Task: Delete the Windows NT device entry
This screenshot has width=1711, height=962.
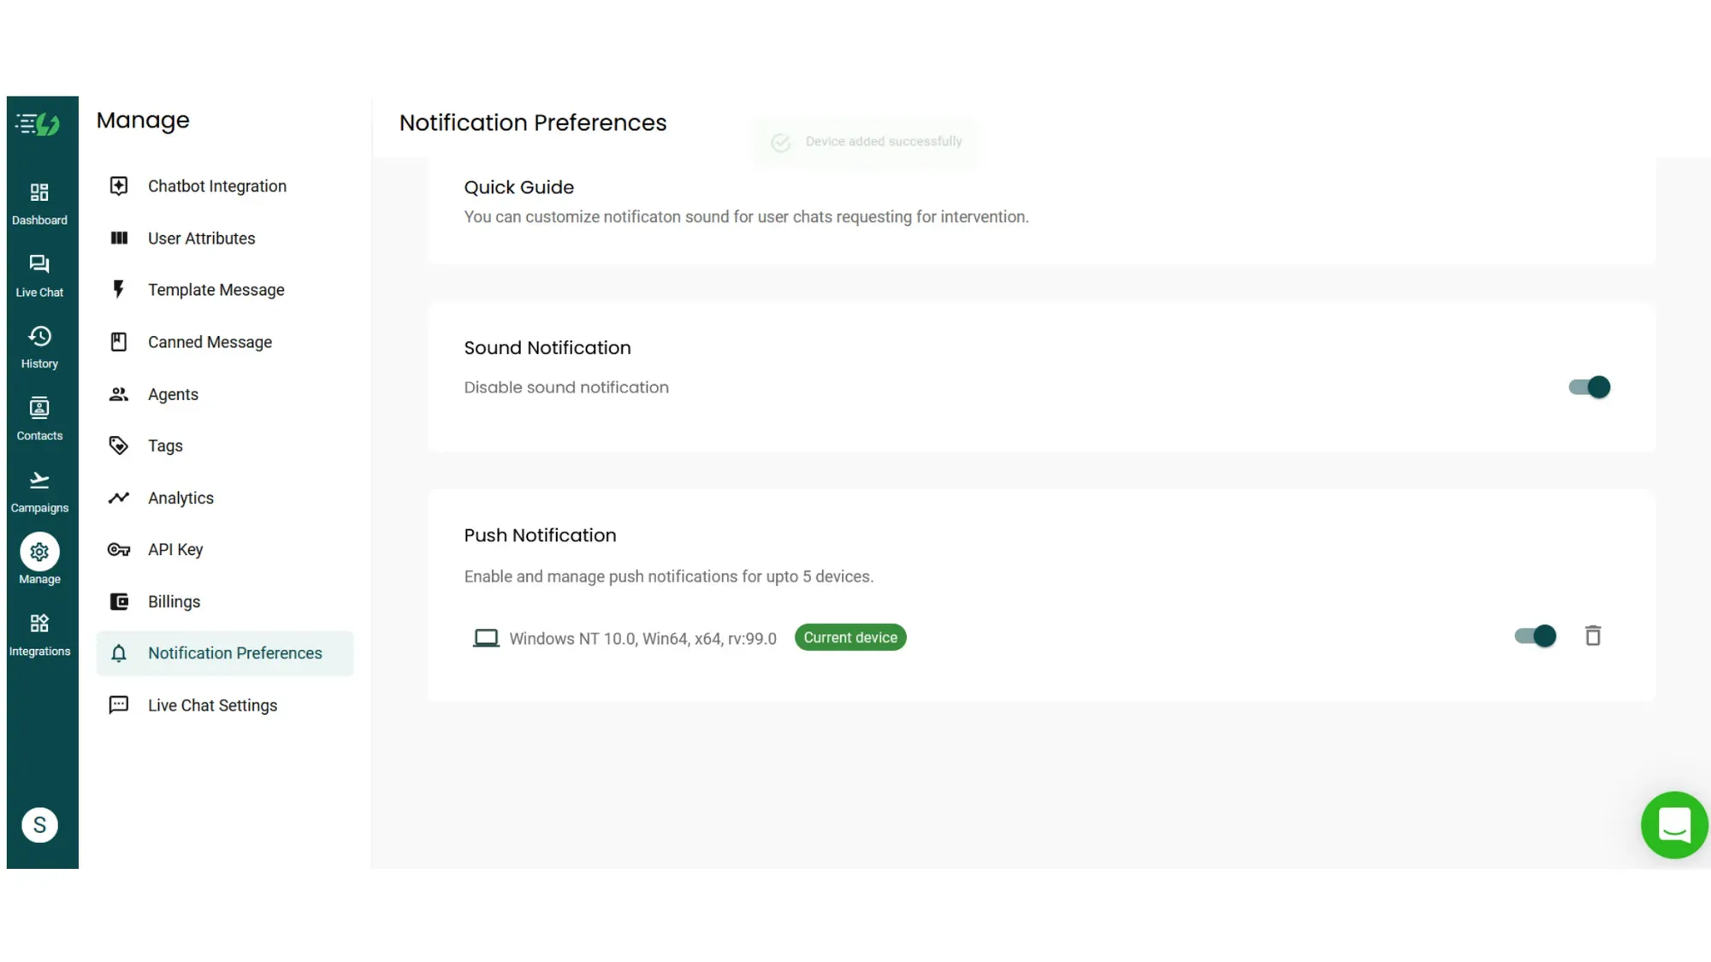Action: click(x=1593, y=635)
